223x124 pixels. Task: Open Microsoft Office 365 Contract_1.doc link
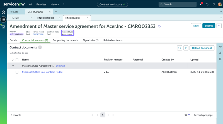click(42, 72)
